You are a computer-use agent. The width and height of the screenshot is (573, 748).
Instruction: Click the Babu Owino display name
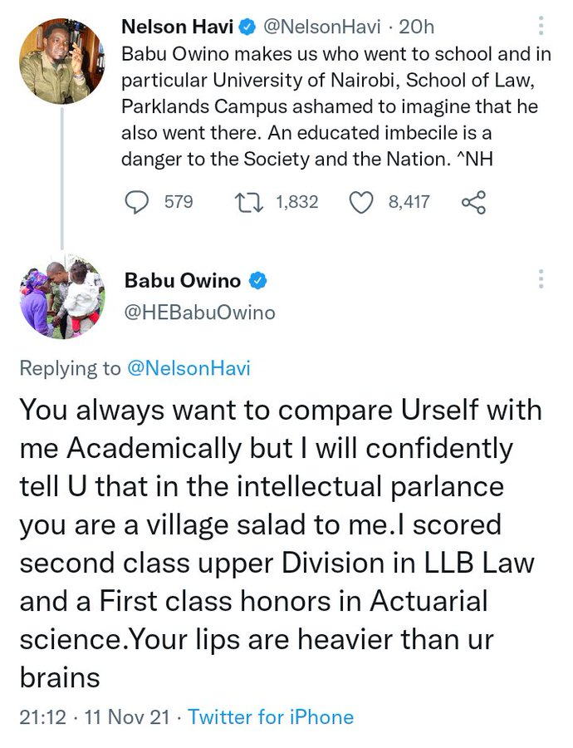[183, 281]
